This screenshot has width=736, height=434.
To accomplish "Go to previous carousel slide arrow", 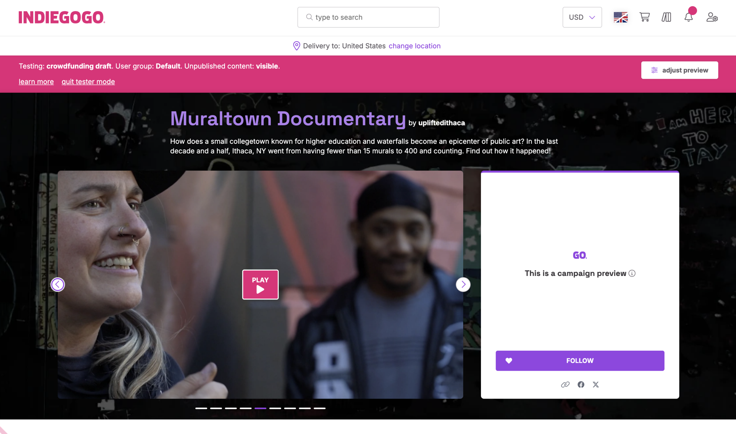I will click(x=57, y=284).
